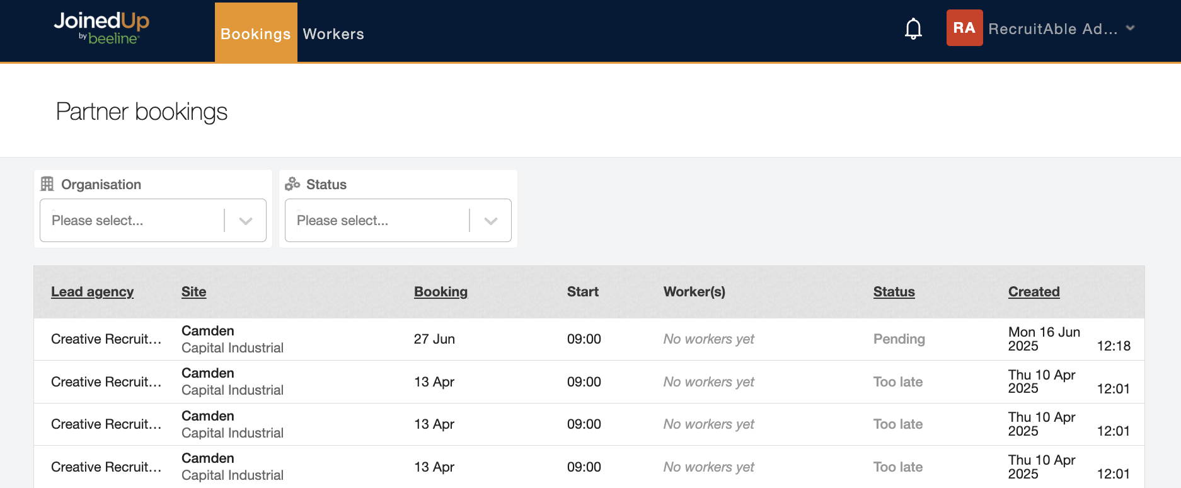
Task: Expand the RecruitAble Admin account menu
Action: tap(1130, 28)
